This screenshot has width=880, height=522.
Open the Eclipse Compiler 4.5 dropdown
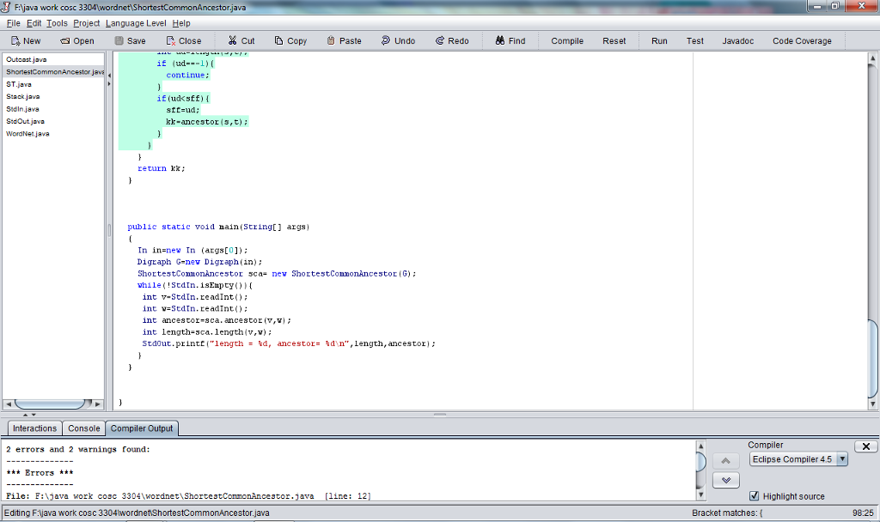pos(797,459)
